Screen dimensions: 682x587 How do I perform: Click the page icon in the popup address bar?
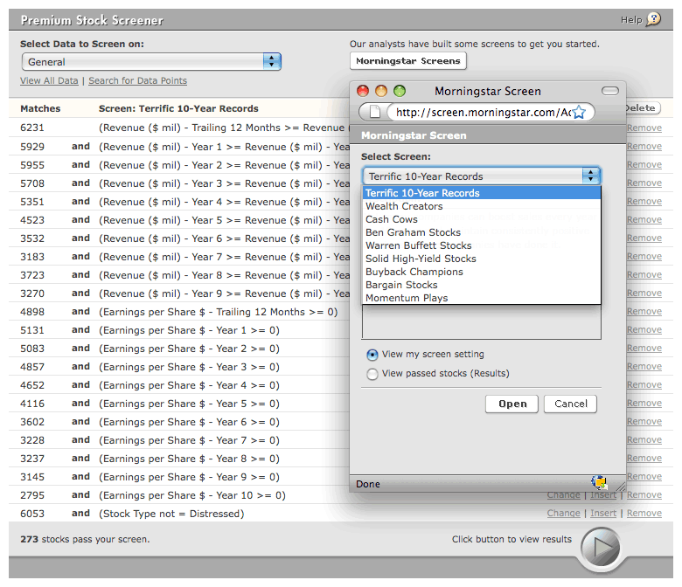click(374, 112)
